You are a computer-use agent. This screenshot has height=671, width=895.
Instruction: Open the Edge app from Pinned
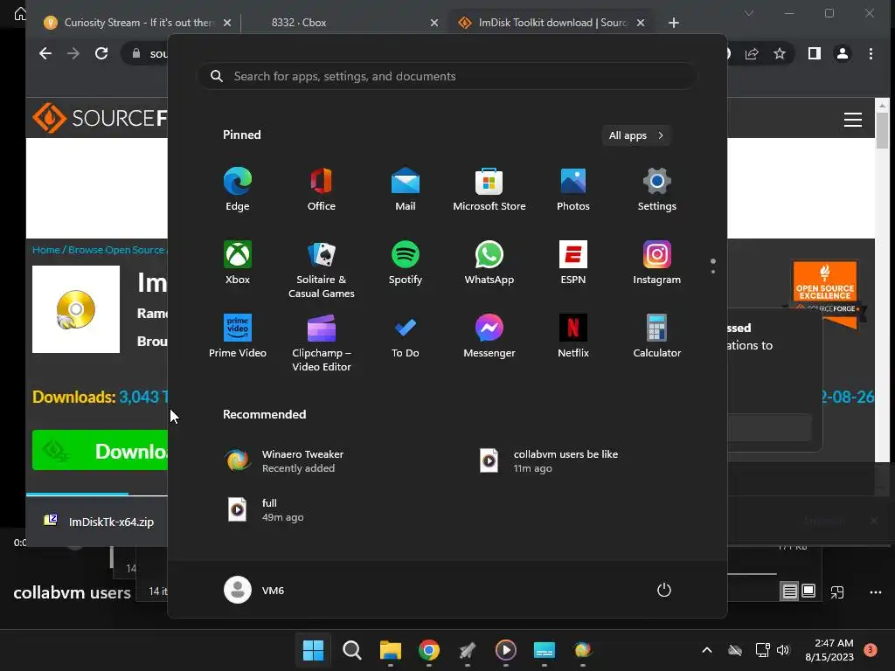point(238,190)
